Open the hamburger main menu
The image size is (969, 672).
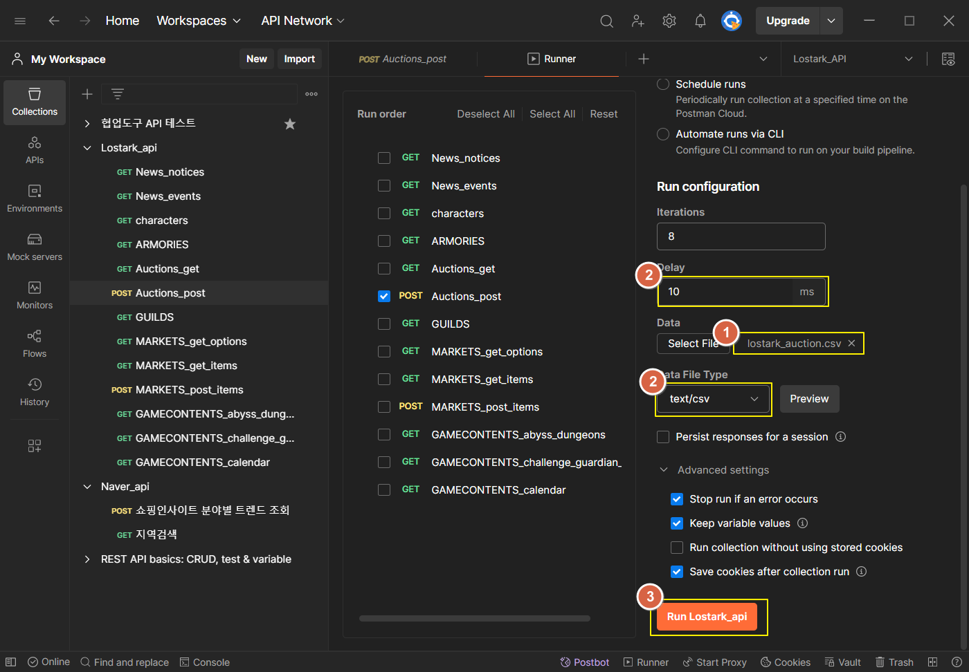20,21
